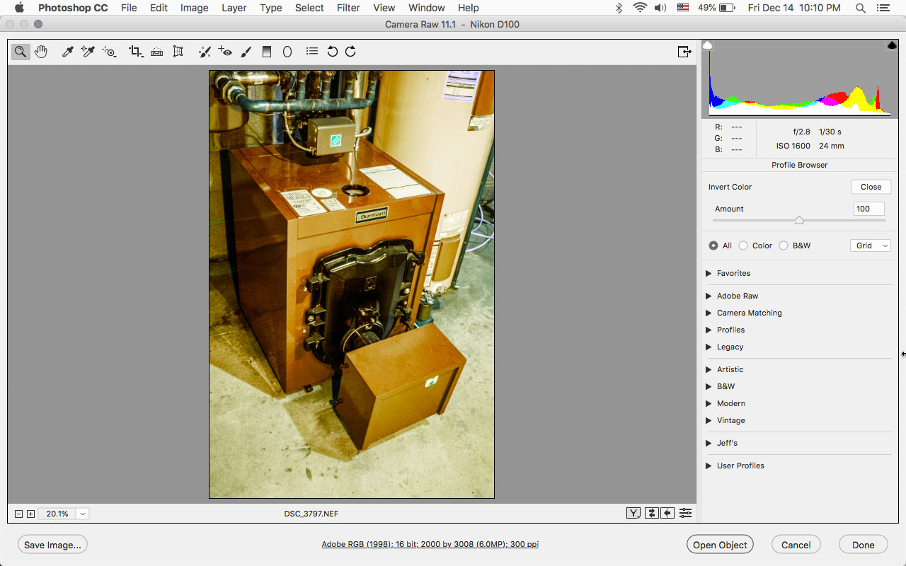Copy current settings to Before
This screenshot has width=906, height=566.
(x=667, y=514)
